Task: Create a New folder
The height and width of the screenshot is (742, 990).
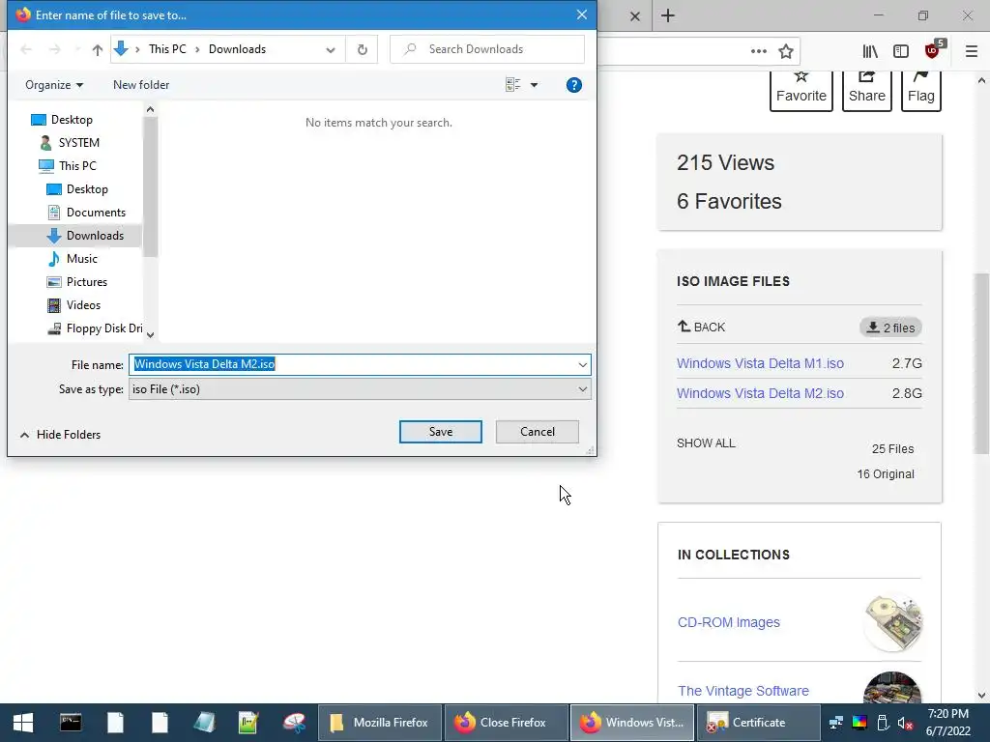Action: (141, 85)
